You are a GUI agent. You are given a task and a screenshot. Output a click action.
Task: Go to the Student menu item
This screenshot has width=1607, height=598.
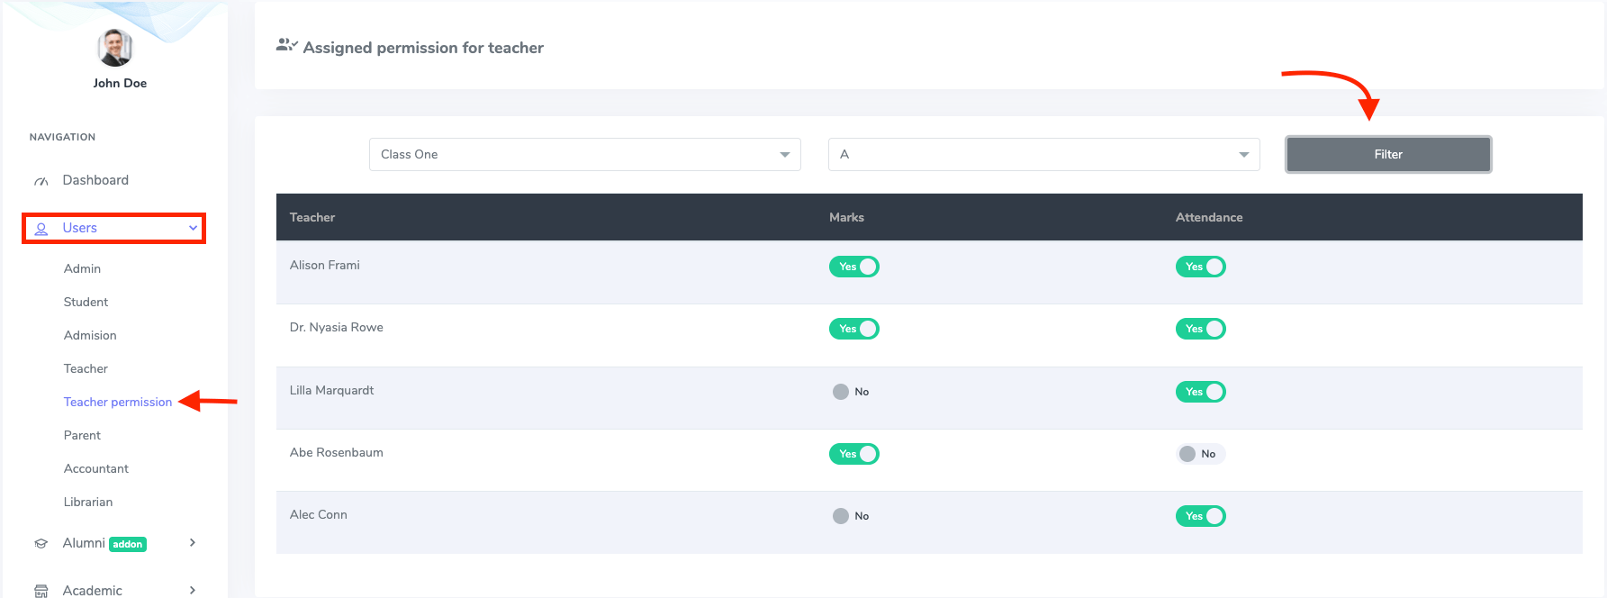[x=86, y=302]
